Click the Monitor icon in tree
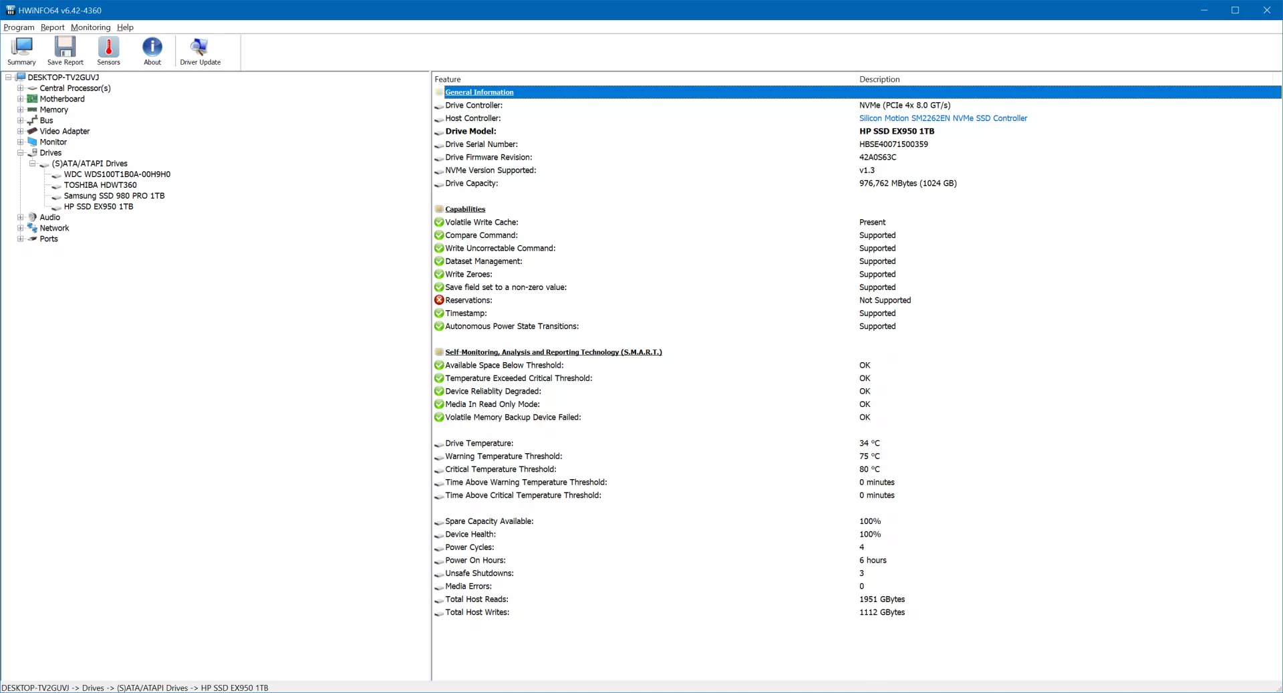 click(32, 142)
